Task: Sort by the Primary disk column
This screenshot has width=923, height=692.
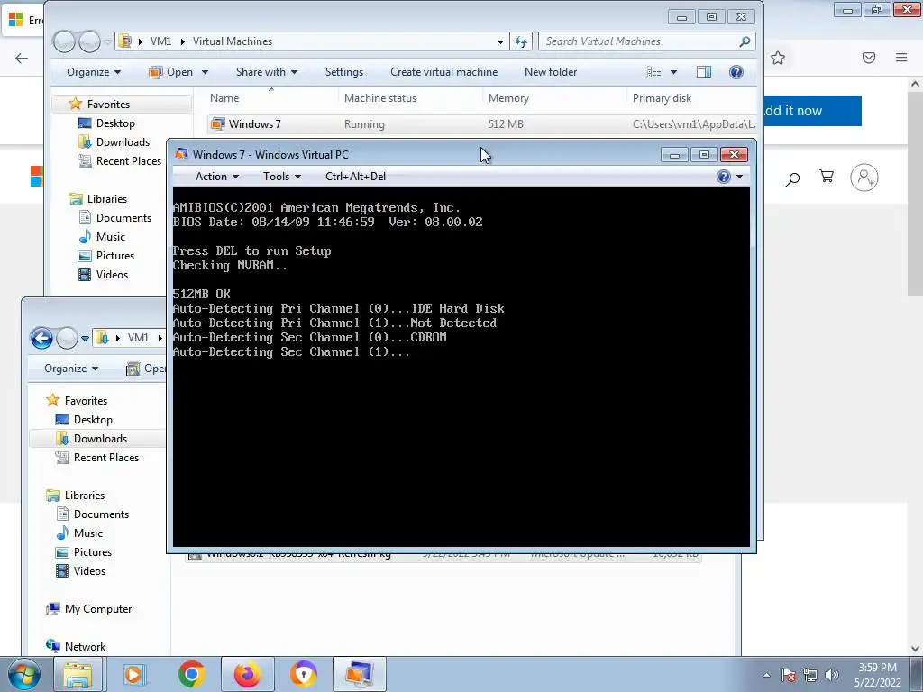Action: pos(662,98)
